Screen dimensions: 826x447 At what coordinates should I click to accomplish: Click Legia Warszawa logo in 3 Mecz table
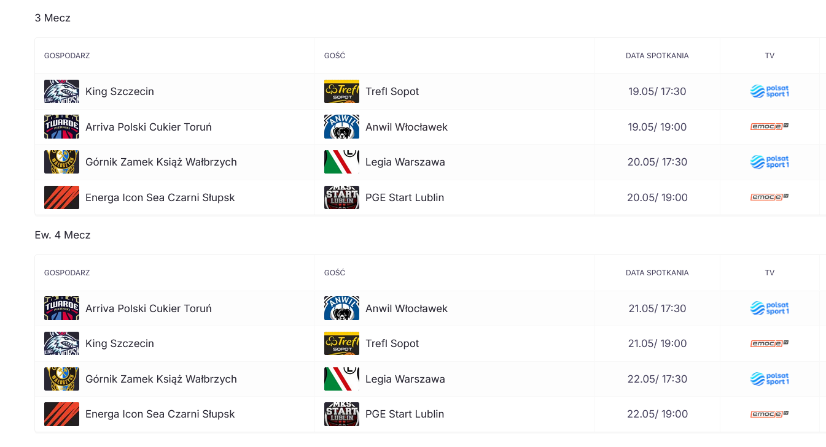[x=341, y=162]
